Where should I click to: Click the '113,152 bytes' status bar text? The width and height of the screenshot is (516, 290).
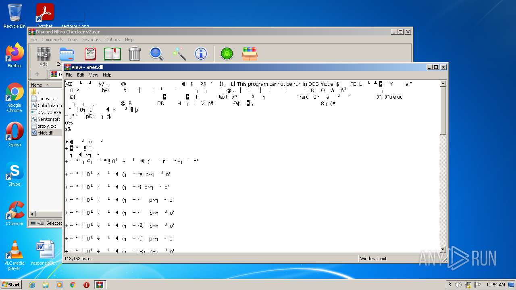[79, 259]
